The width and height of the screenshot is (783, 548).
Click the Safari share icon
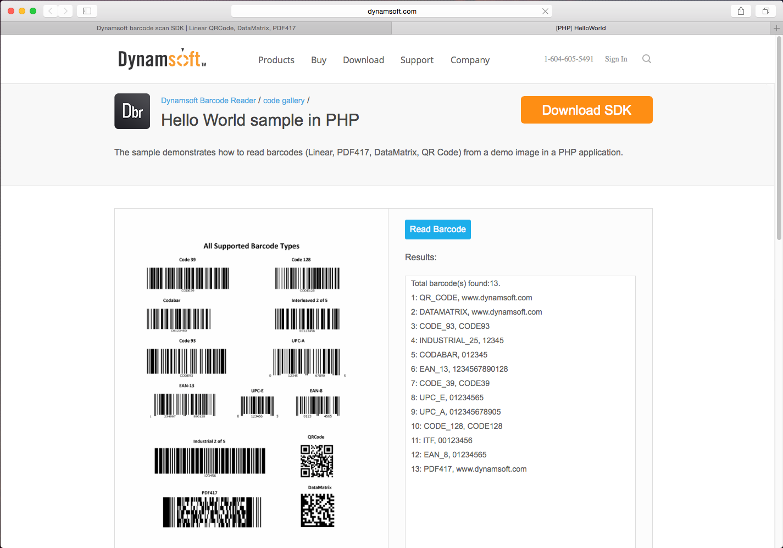click(741, 11)
